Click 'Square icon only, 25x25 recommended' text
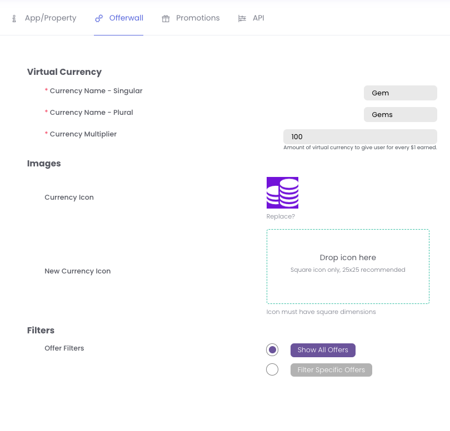The image size is (450, 431). coord(348,270)
